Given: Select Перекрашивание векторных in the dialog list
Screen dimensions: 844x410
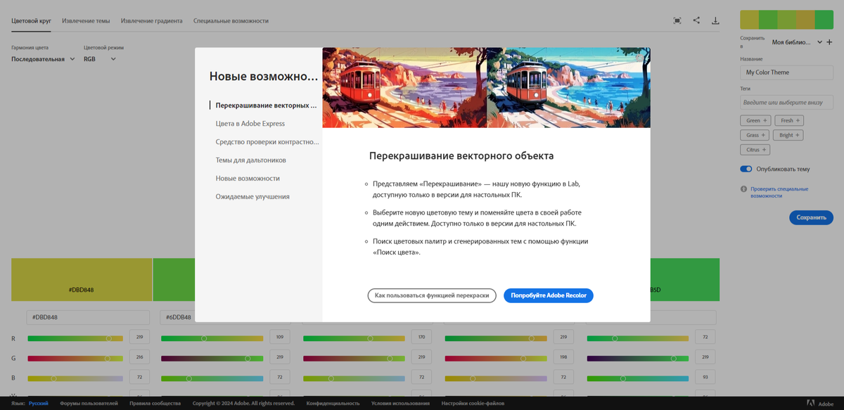Looking at the screenshot, I should click(x=266, y=105).
